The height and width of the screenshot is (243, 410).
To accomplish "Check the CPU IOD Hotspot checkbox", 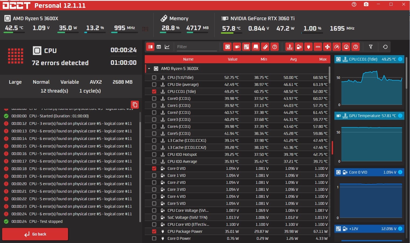I will pos(154,154).
